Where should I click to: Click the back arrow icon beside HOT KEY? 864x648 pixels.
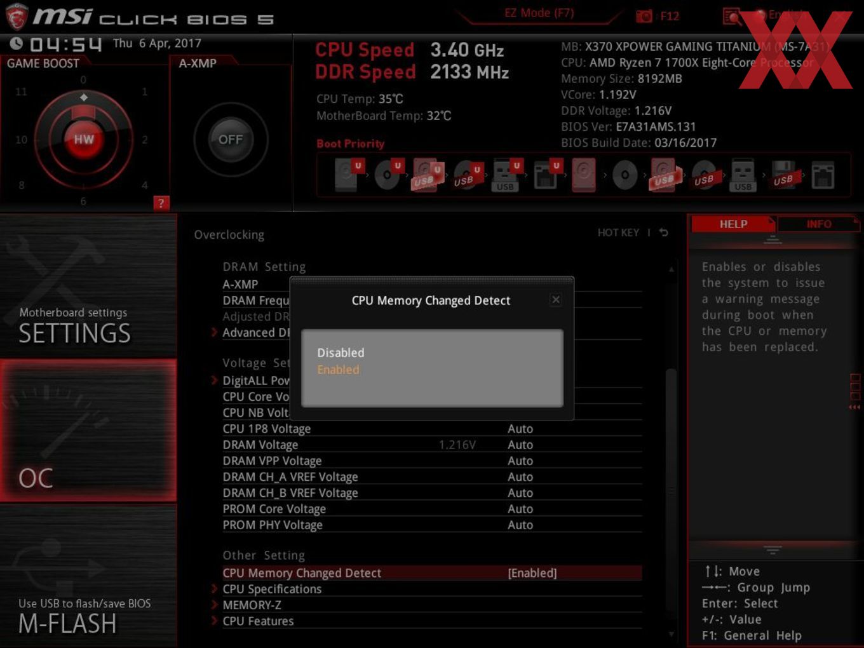pos(664,233)
